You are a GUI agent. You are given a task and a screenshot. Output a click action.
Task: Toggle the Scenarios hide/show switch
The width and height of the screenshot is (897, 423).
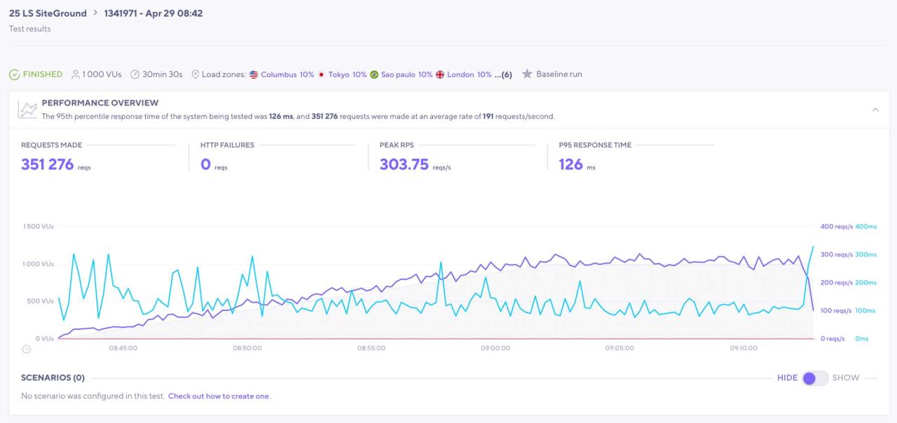pyautogui.click(x=815, y=378)
